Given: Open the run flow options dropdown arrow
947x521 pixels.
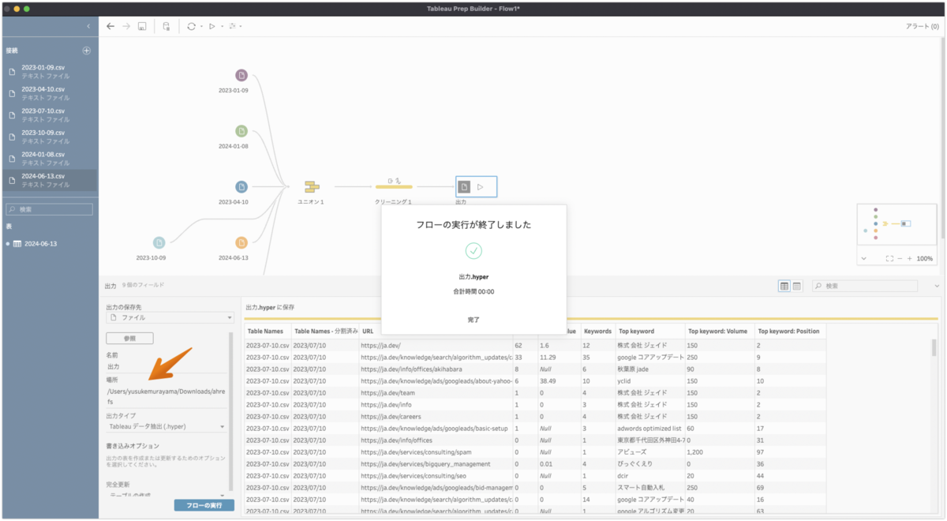Looking at the screenshot, I should [x=221, y=27].
